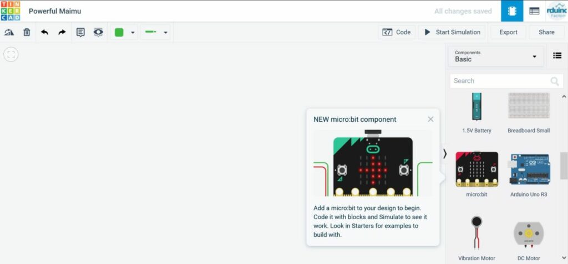Image resolution: width=568 pixels, height=264 pixels.
Task: Rotate the selected component
Action: [x=9, y=32]
